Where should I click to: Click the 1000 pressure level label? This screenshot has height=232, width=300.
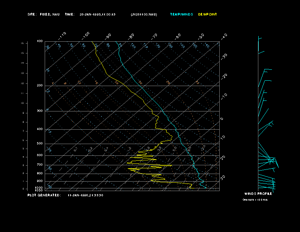39,188
